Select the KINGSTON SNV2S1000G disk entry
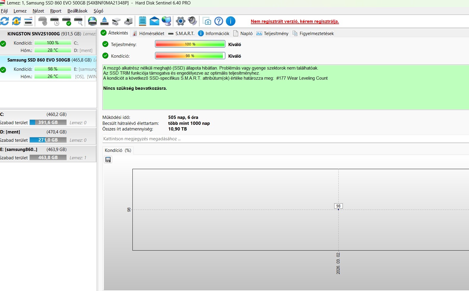This screenshot has height=291, width=469. tap(48, 42)
